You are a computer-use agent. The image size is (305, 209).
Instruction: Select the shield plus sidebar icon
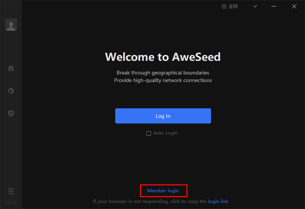[x=11, y=113]
